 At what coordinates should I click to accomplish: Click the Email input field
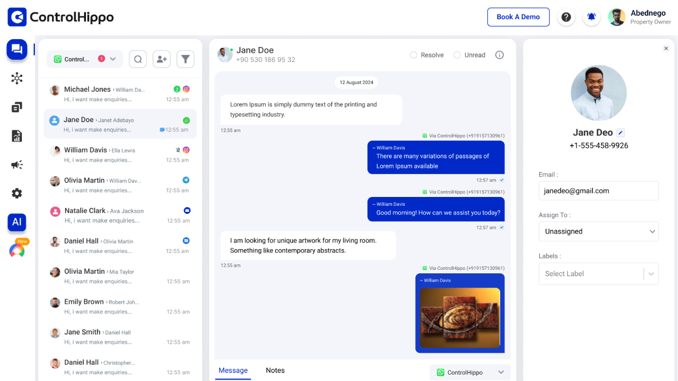(599, 190)
